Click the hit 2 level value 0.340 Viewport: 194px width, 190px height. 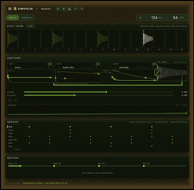coord(184,95)
